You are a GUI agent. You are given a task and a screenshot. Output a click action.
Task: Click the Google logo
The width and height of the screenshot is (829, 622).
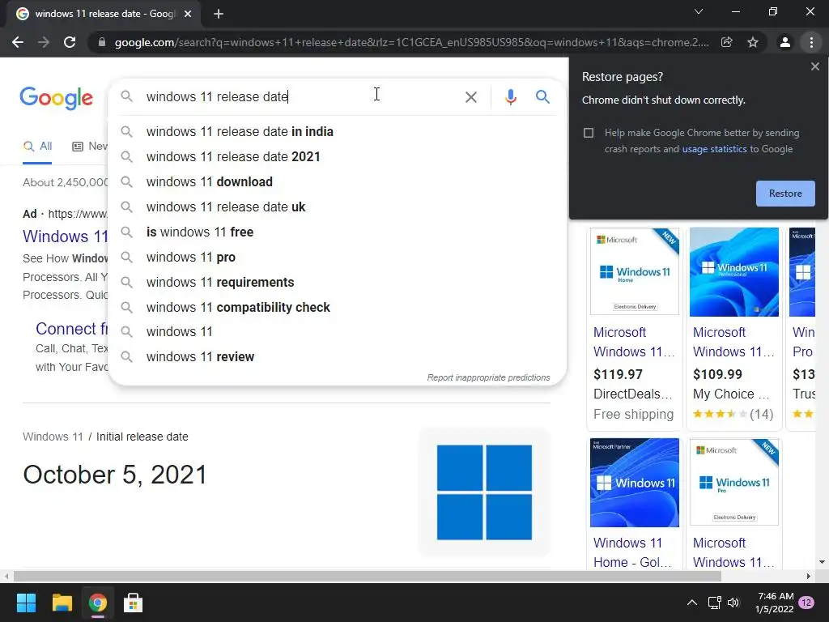coord(56,98)
